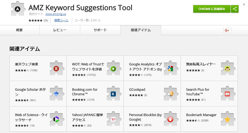248x133 pixels.
Task: Click the AMZ Keyword Suggestions Tool puzzle icon
Action: coord(18,9)
